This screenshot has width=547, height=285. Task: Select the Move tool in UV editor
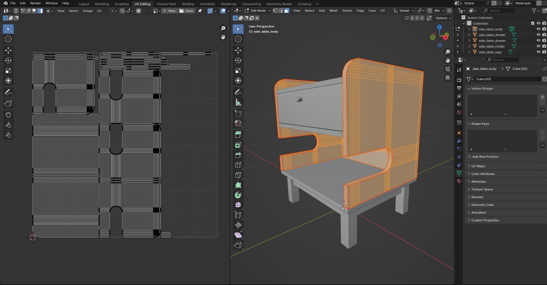8,50
